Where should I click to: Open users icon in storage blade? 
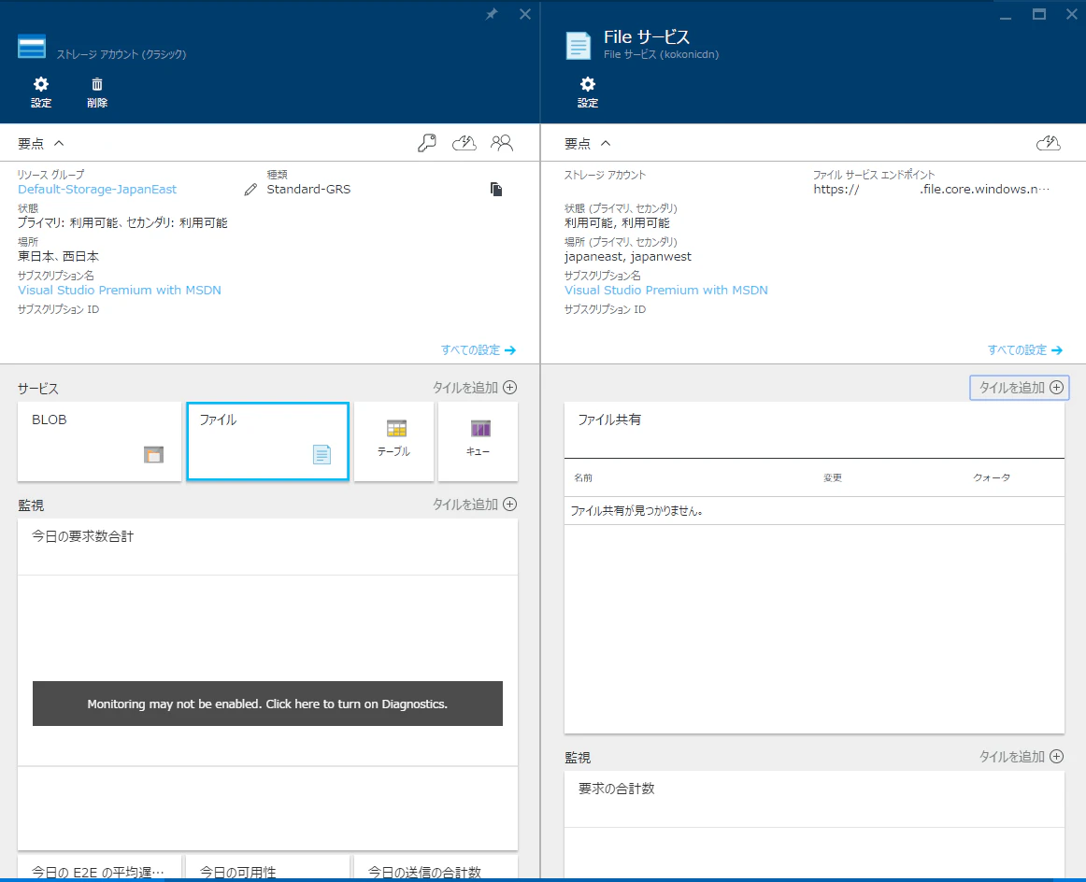pos(502,143)
